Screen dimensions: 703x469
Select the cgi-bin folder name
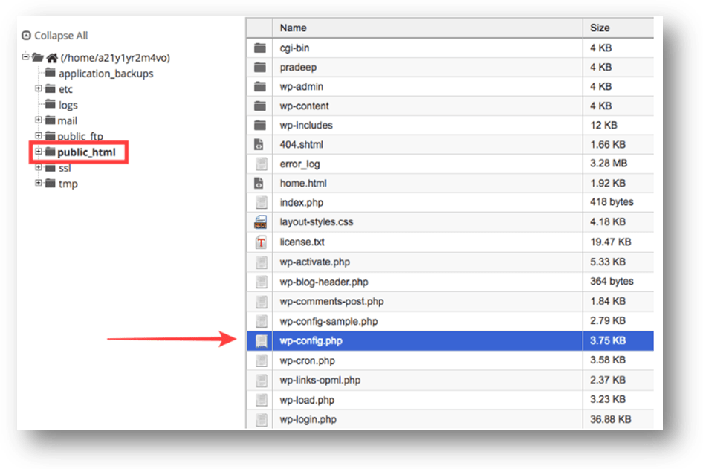(294, 48)
